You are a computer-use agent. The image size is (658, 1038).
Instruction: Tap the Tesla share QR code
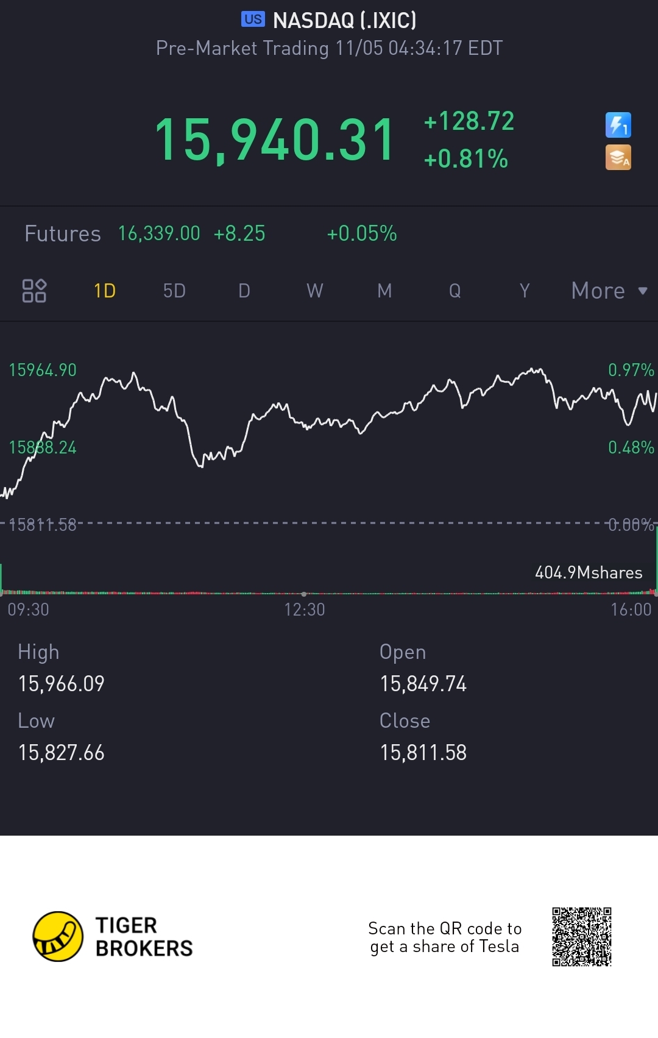point(581,937)
